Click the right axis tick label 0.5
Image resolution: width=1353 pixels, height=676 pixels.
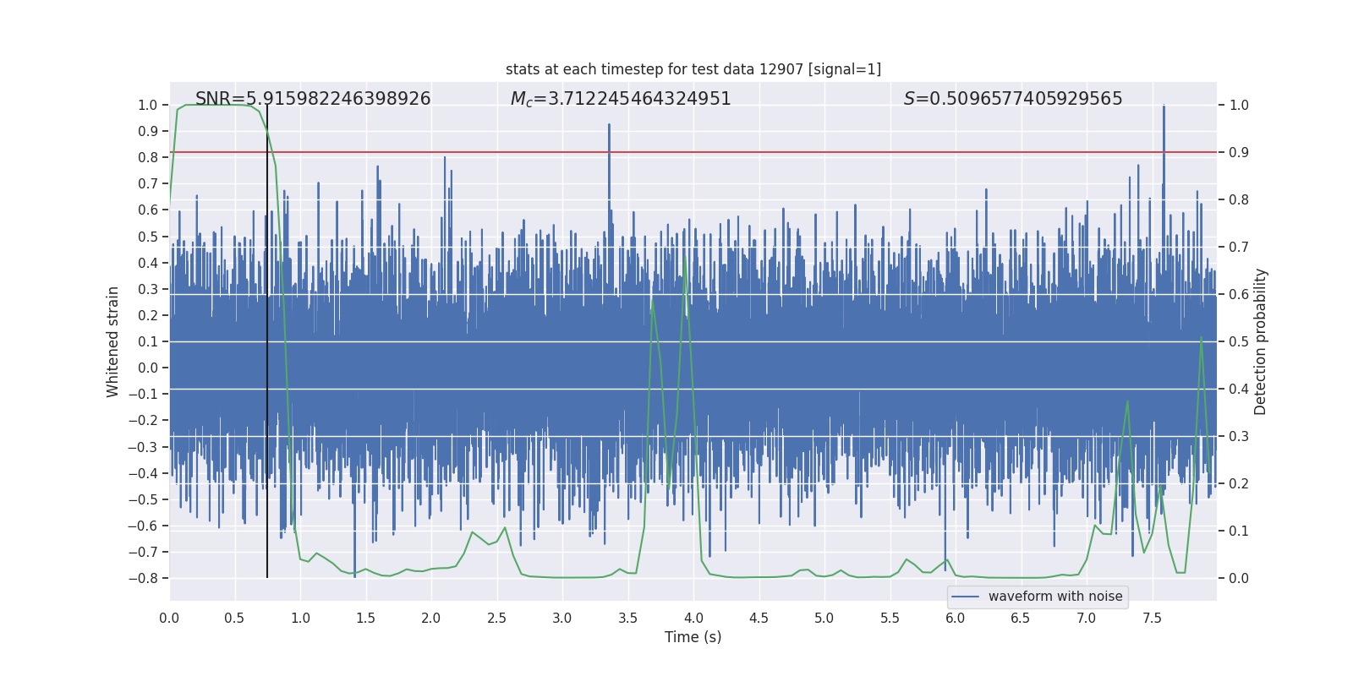point(1239,341)
